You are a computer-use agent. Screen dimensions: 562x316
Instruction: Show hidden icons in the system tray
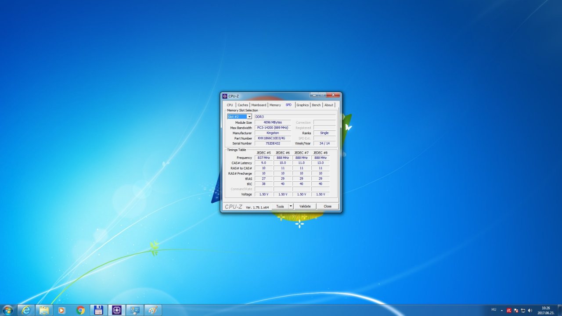[x=502, y=310]
